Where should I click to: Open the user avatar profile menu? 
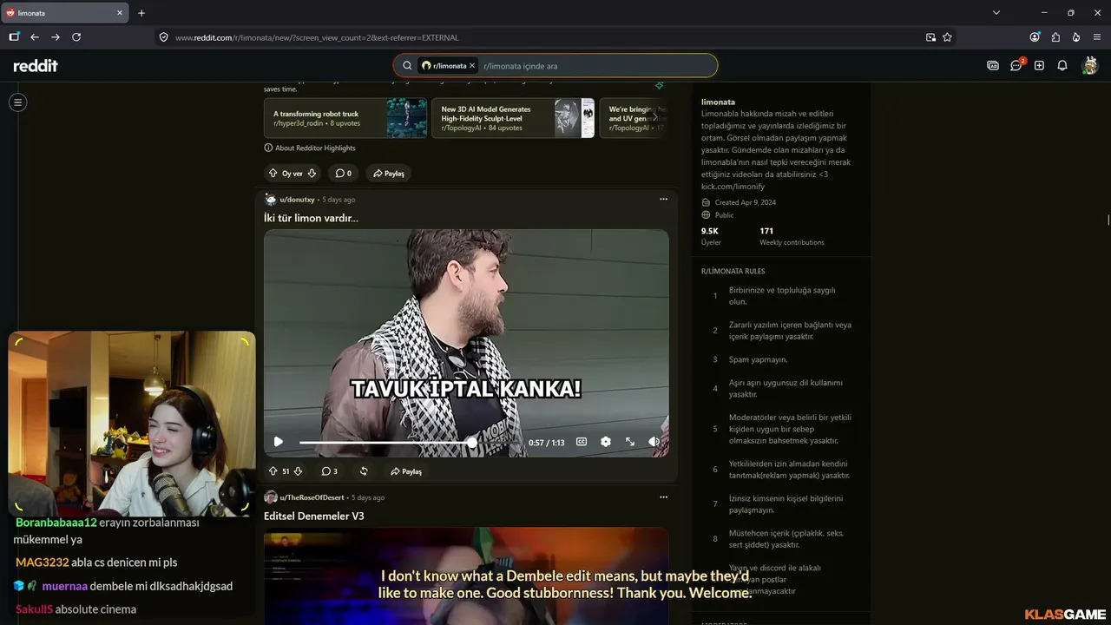(x=1090, y=66)
